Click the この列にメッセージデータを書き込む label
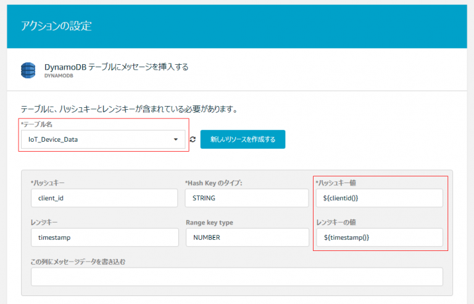Screen dimensions: 474x304 [78, 261]
